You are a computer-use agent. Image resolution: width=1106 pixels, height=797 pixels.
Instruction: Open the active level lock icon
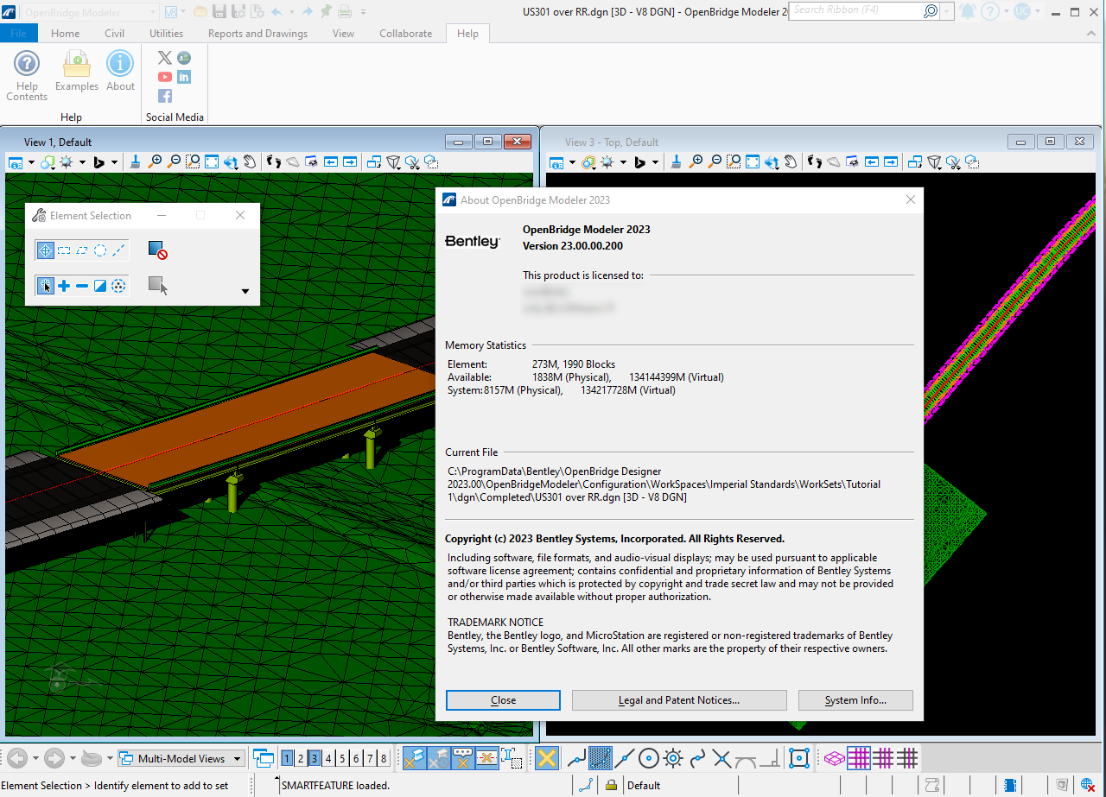[x=611, y=786]
